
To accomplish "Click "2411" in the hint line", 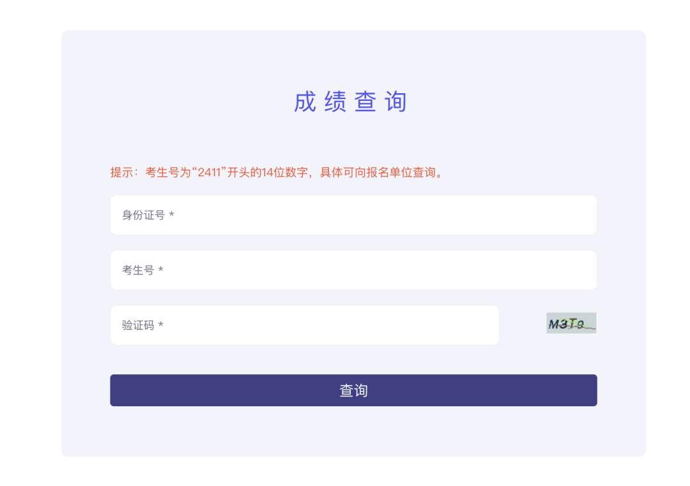I will coord(210,172).
